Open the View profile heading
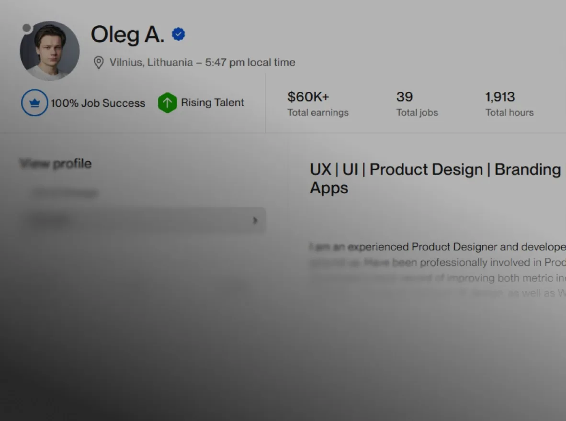Viewport: 566px width, 421px height. (x=56, y=164)
